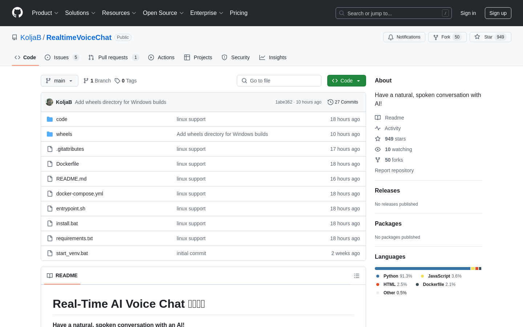Open 'Add wheels directory' commit message on wheels row

(222, 134)
